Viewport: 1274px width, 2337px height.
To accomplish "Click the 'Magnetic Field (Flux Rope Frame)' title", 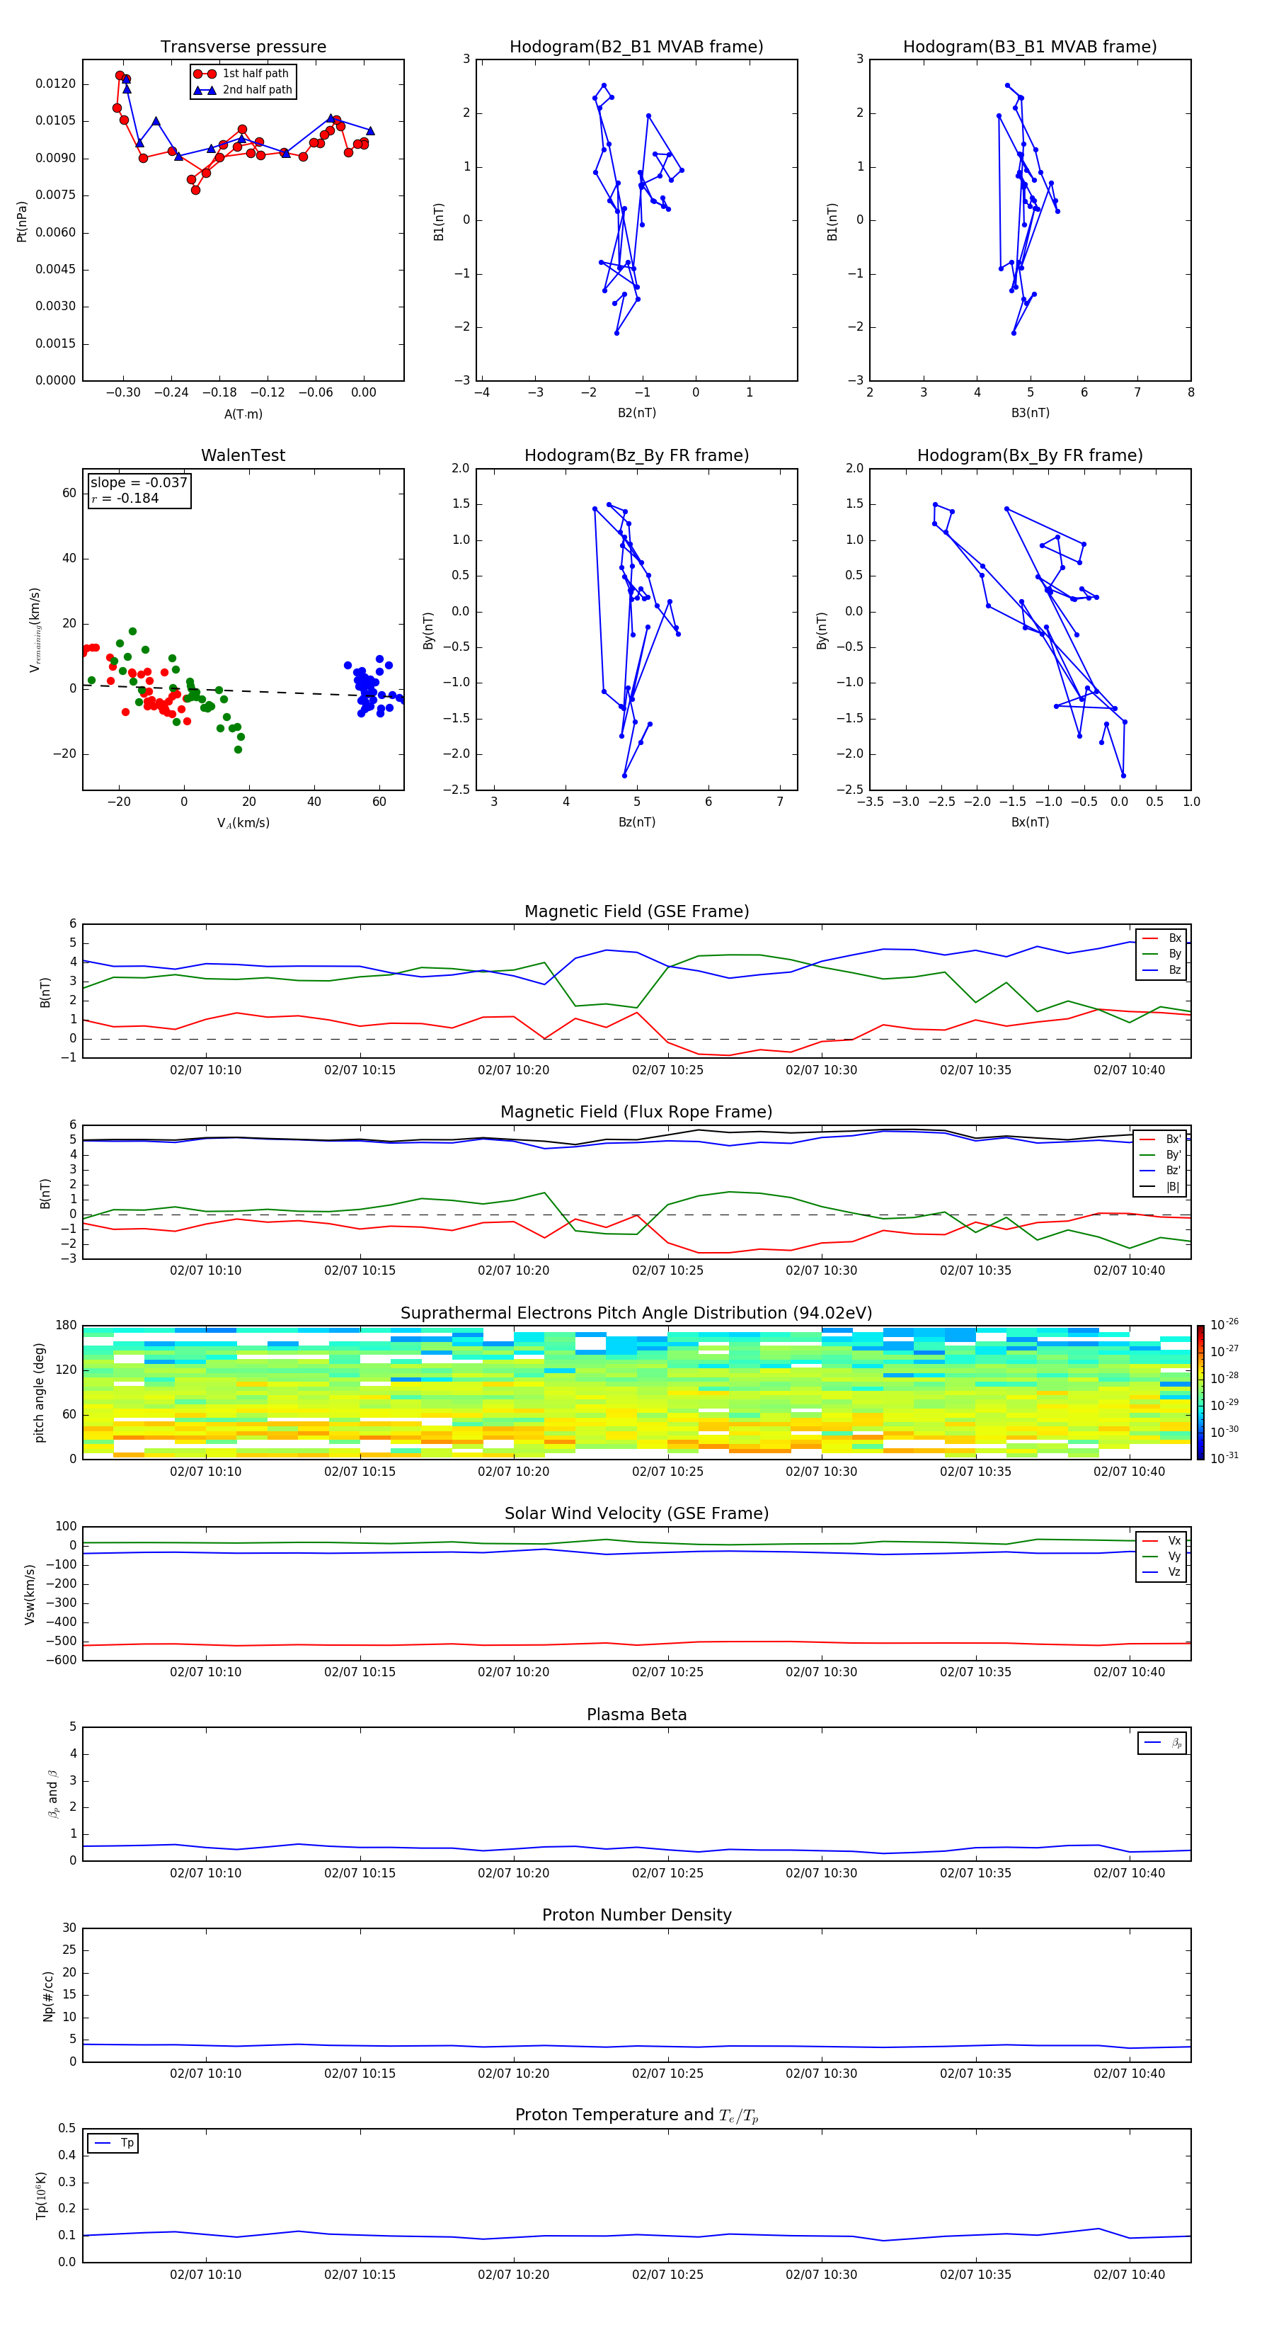I will click(636, 1113).
